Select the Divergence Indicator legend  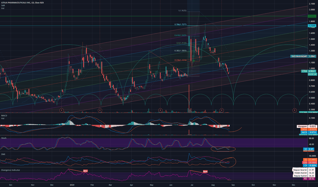[11, 170]
